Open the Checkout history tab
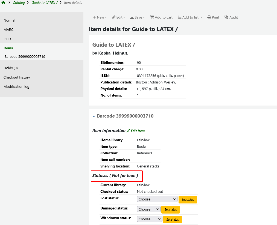 [17, 77]
